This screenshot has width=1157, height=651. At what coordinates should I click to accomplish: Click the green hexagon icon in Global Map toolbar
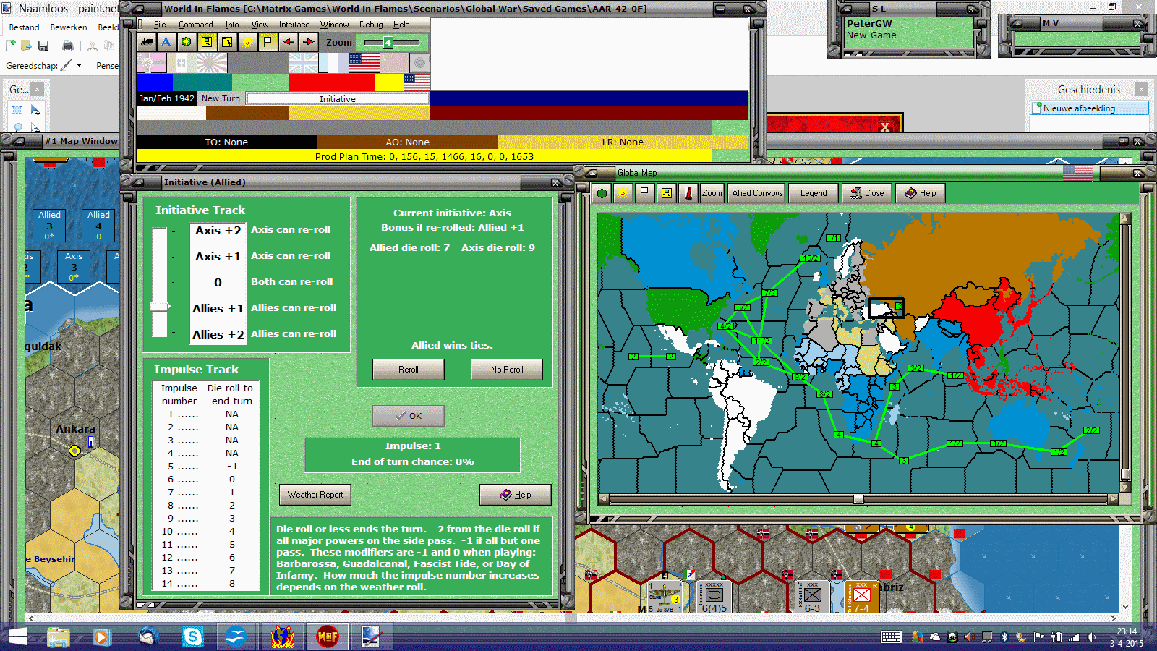coord(602,193)
